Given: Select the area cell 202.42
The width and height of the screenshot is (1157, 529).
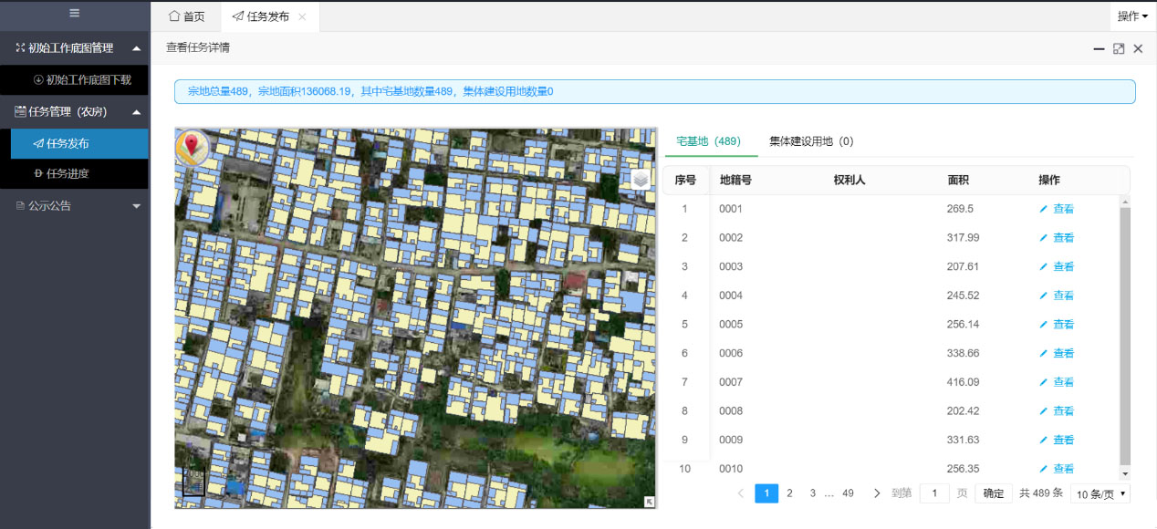Looking at the screenshot, I should point(964,411).
